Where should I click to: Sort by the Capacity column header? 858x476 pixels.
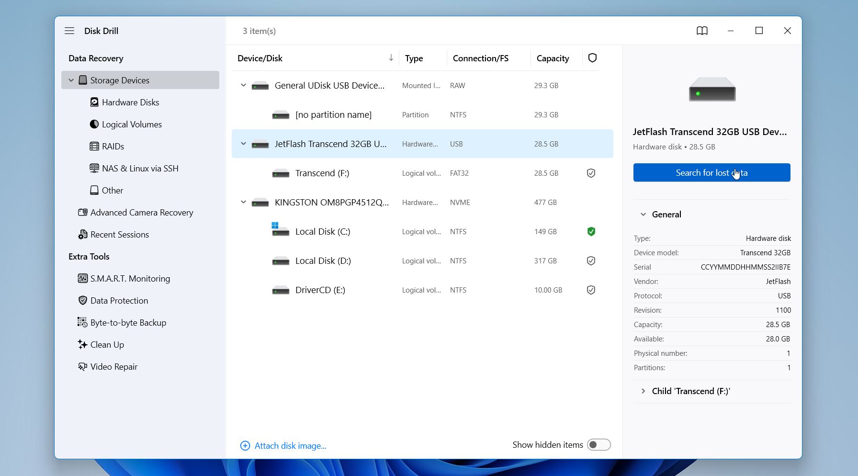click(x=553, y=58)
